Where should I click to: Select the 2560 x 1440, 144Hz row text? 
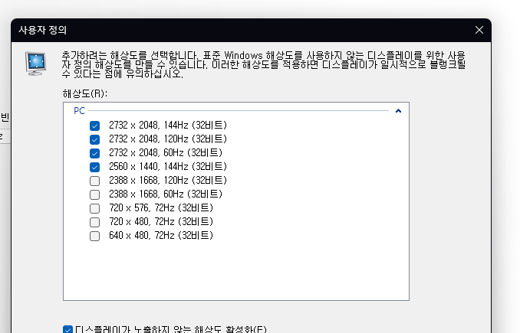168,167
